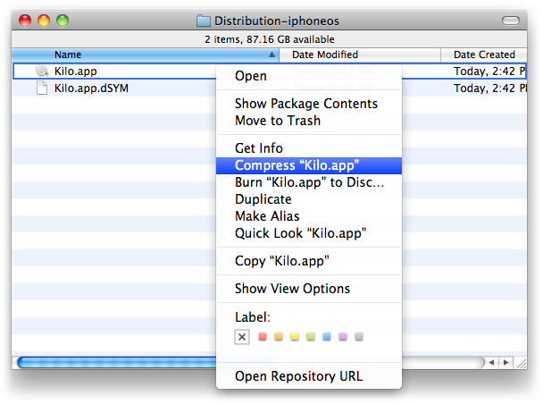Click the Kilo.app application icon

coord(42,71)
